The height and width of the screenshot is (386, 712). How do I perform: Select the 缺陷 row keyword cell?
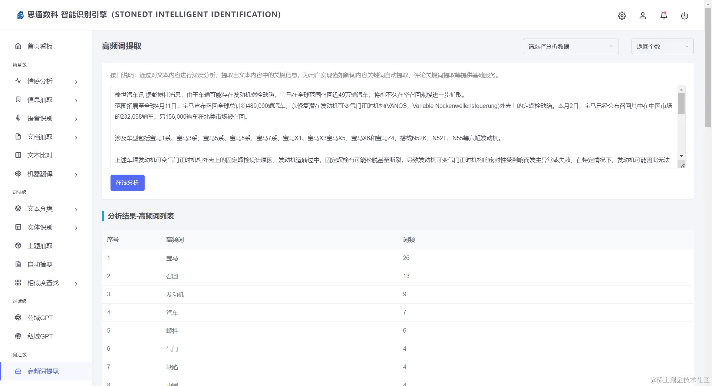pyautogui.click(x=172, y=367)
